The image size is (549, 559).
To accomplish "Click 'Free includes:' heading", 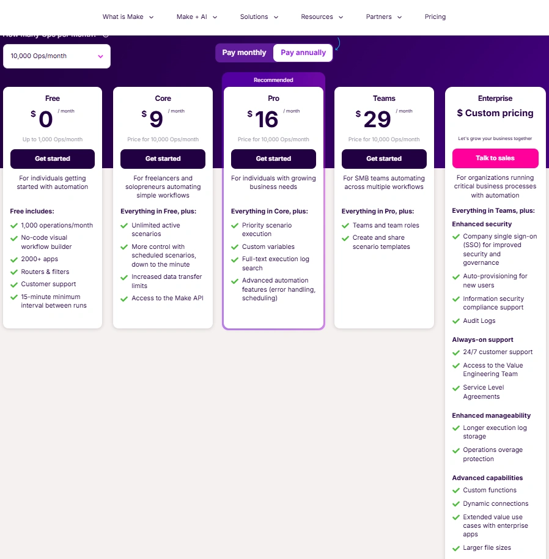I will [x=32, y=212].
